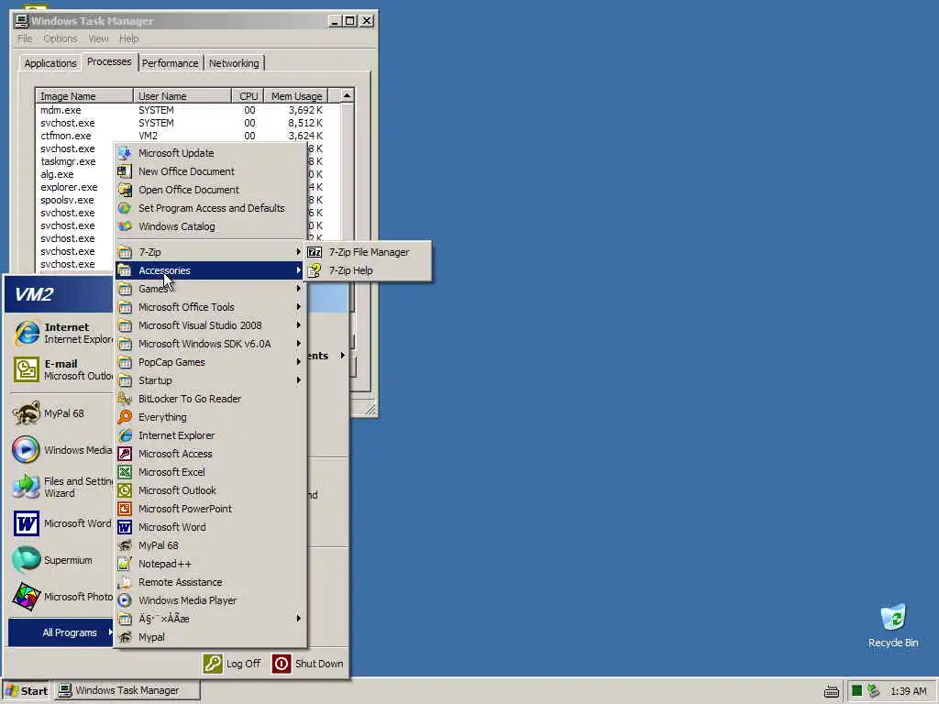Expand the PopCap Games submenu
The image size is (939, 704).
[211, 362]
